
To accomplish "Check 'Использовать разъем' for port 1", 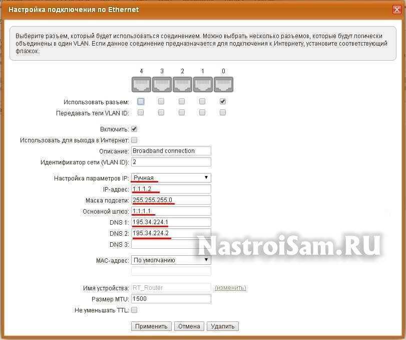I will (x=202, y=101).
